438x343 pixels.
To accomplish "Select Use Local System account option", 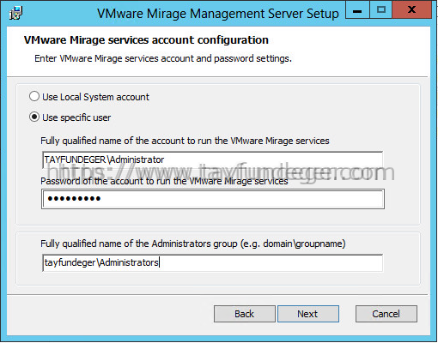I will (x=34, y=96).
